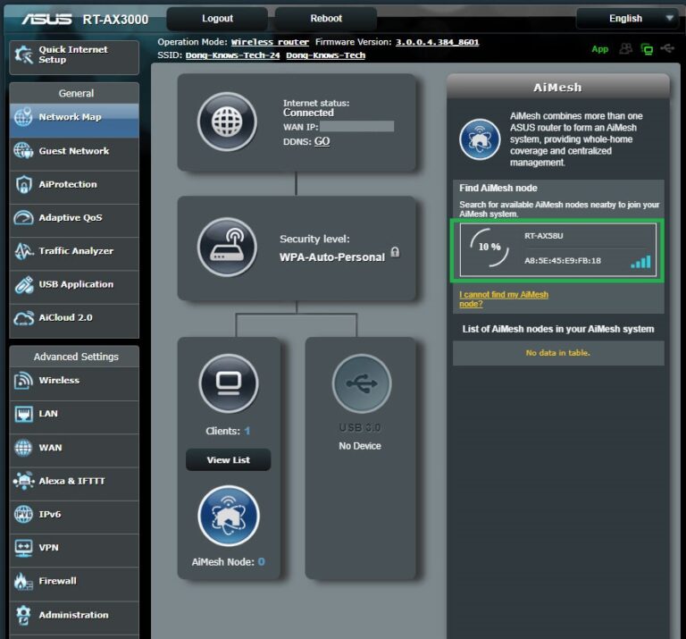Click View List under Clients
Screen dimensions: 686x639
[x=229, y=460]
